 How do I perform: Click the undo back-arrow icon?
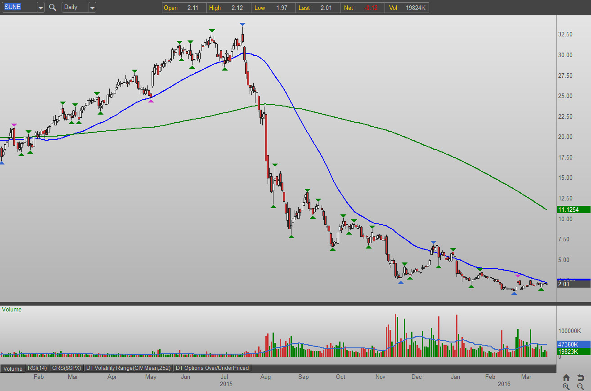[581, 378]
